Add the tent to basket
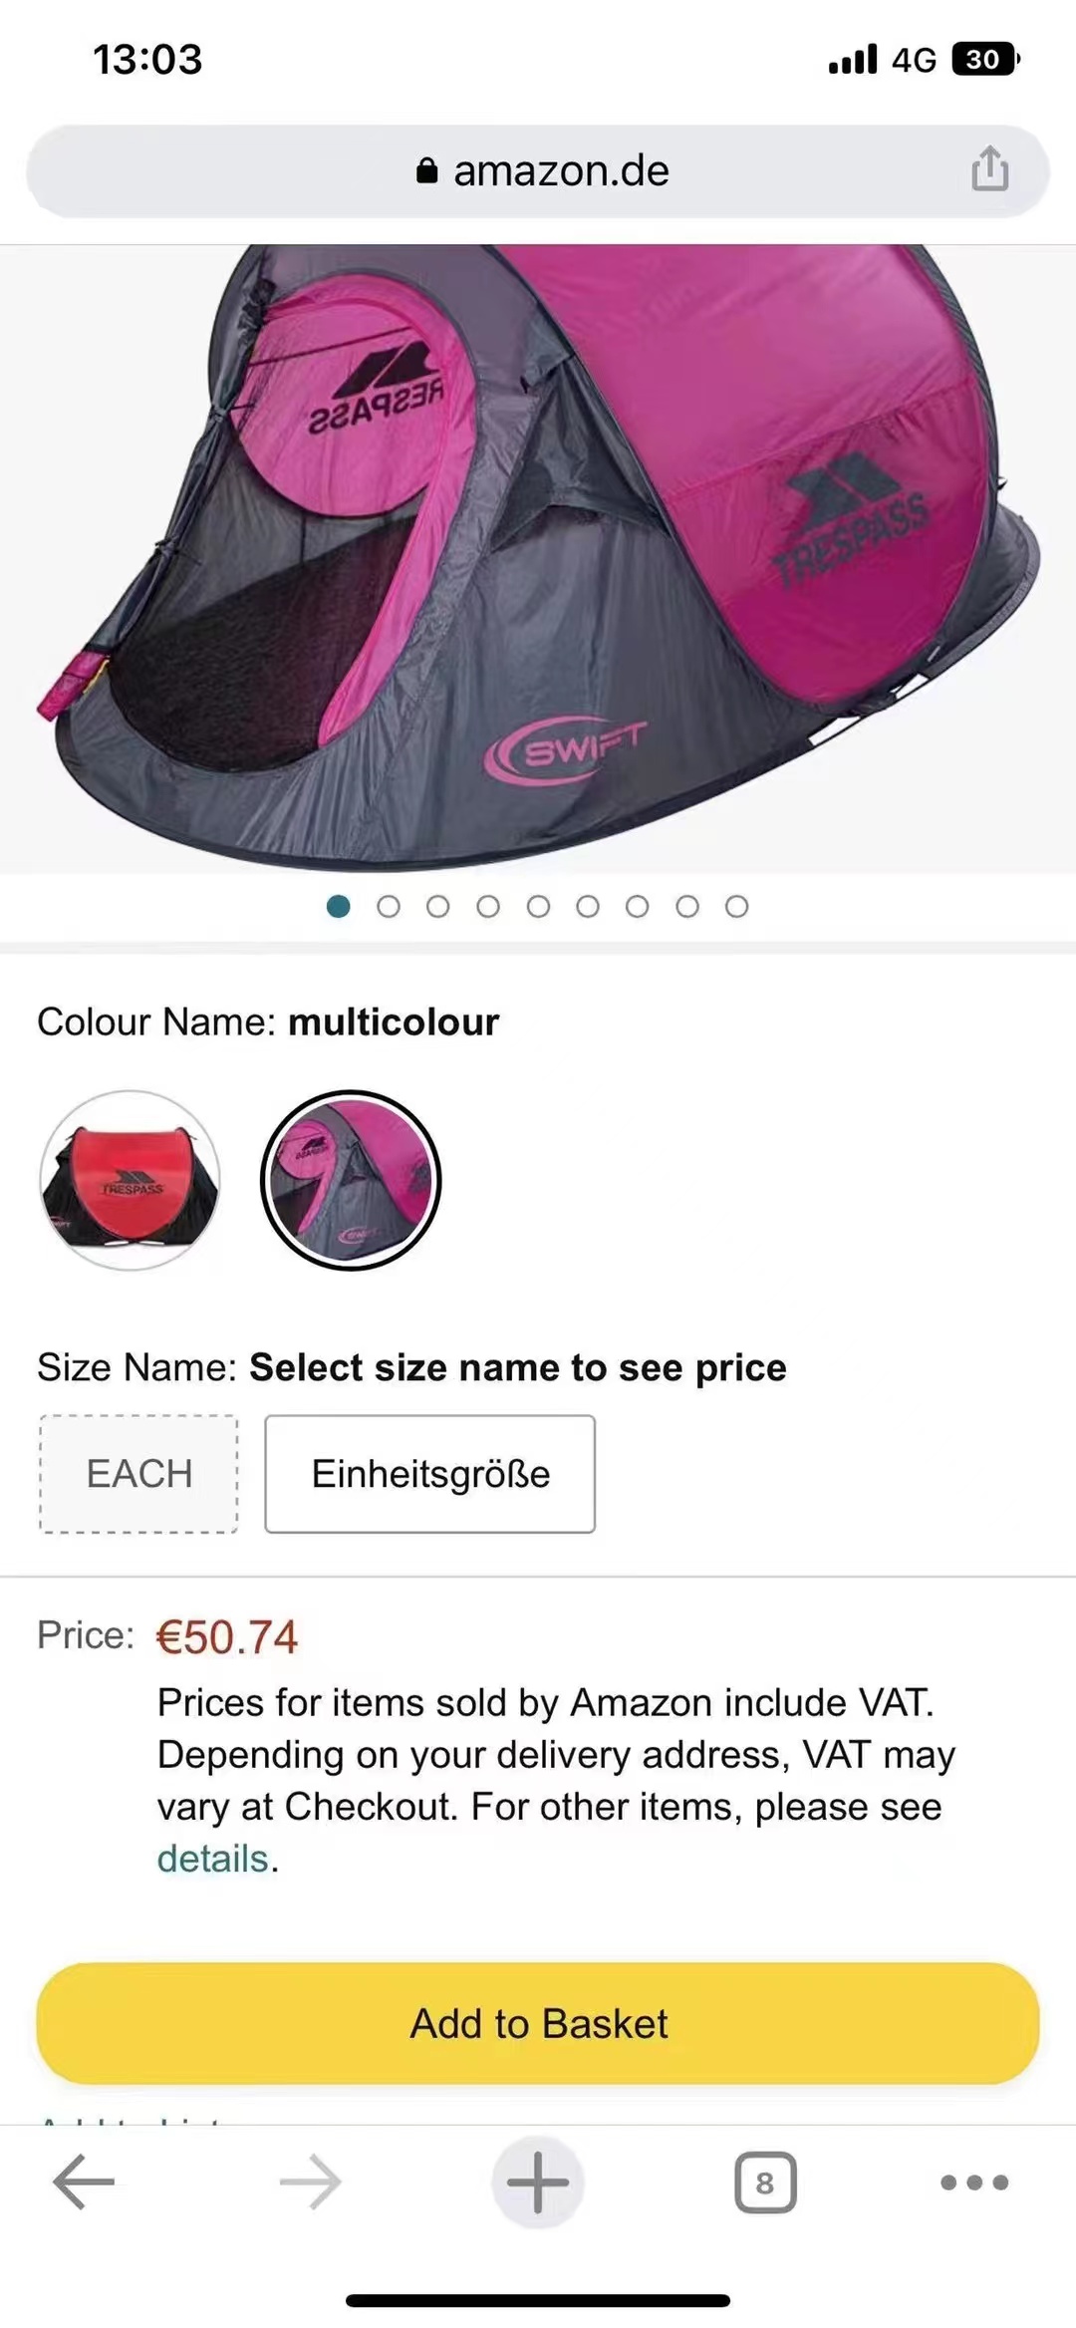This screenshot has height=2328, width=1076. 538,2023
